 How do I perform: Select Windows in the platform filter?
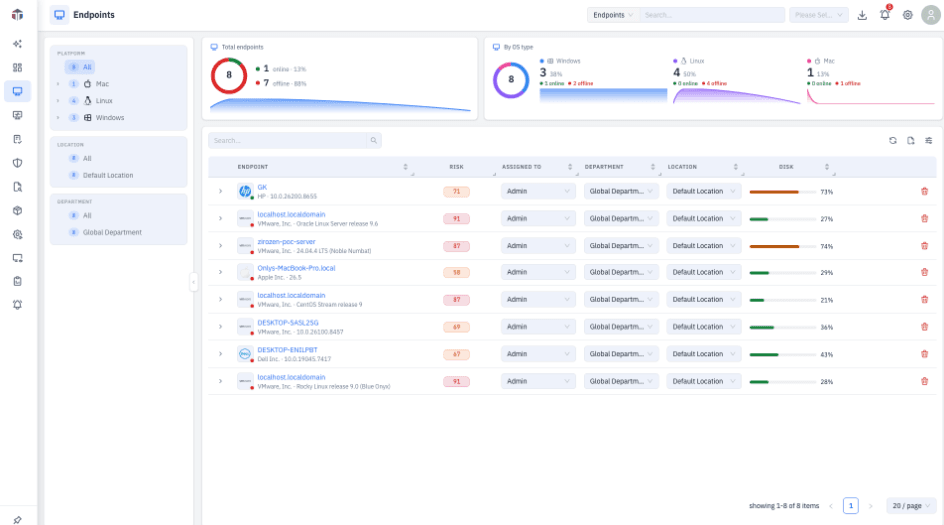110,117
